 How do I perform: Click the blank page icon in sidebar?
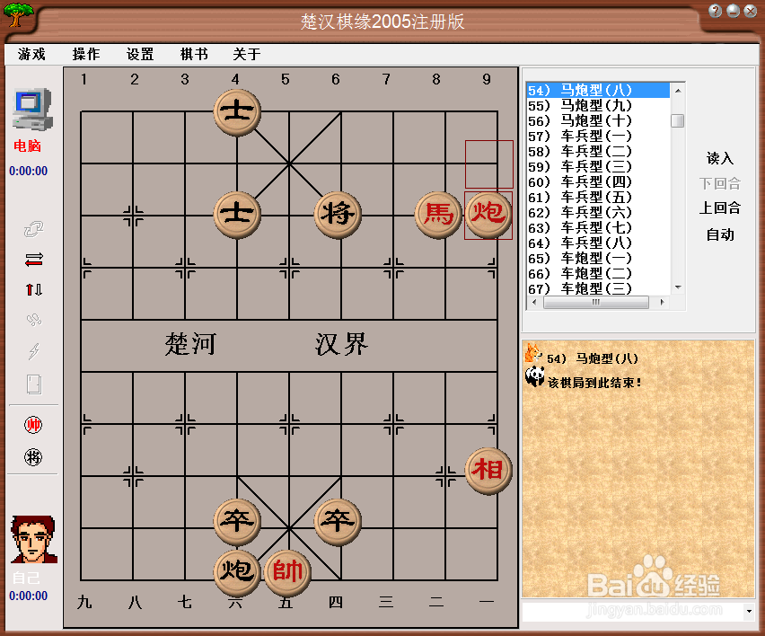[33, 384]
